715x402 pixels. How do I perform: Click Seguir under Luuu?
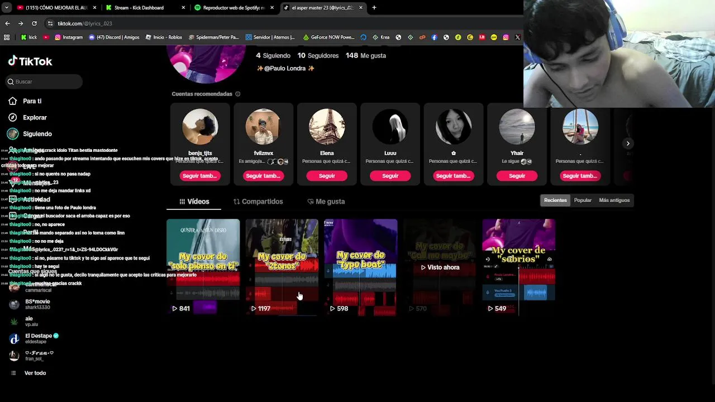tap(390, 176)
